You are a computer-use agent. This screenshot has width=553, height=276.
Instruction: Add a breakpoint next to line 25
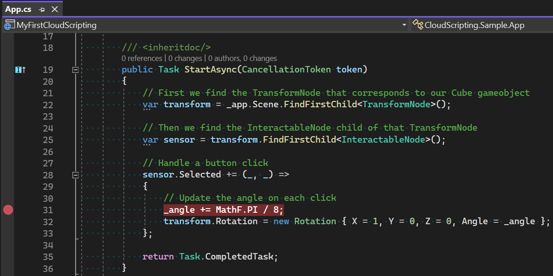click(x=8, y=139)
